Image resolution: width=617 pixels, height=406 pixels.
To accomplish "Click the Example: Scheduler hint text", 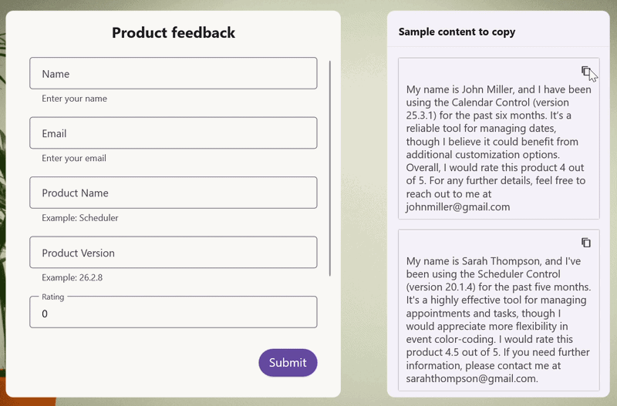I will [80, 218].
